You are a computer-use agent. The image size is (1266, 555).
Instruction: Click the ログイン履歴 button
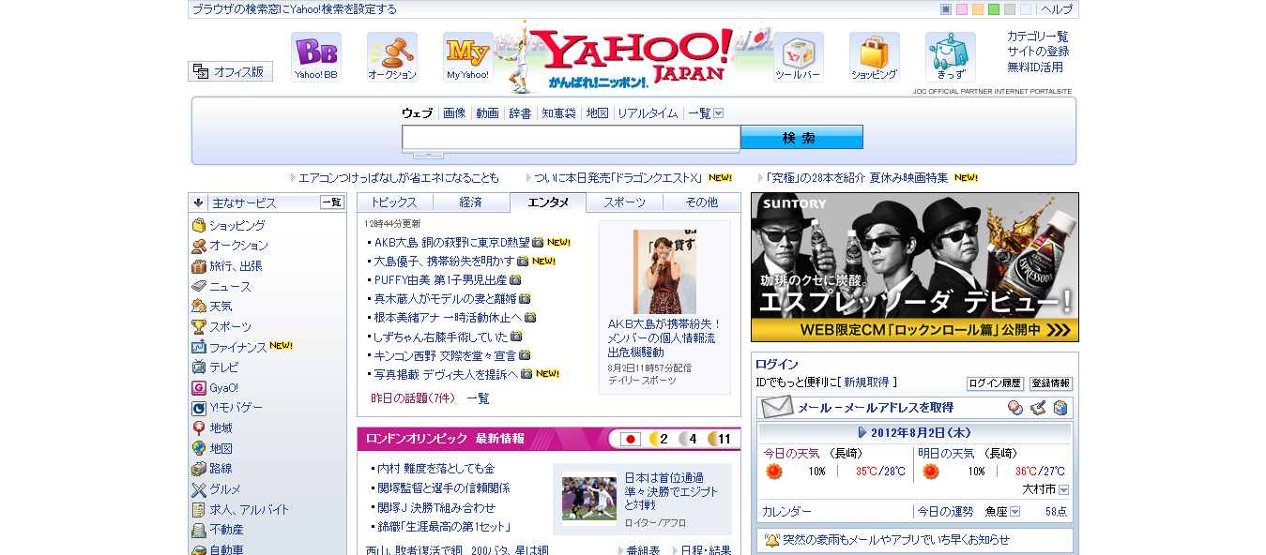[995, 383]
